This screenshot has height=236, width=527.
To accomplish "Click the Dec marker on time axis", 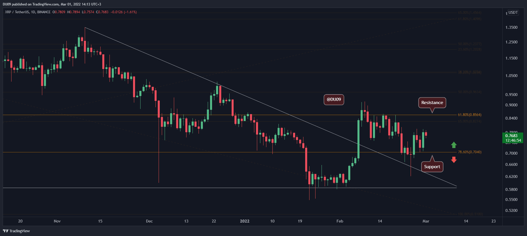I will 149,221.
